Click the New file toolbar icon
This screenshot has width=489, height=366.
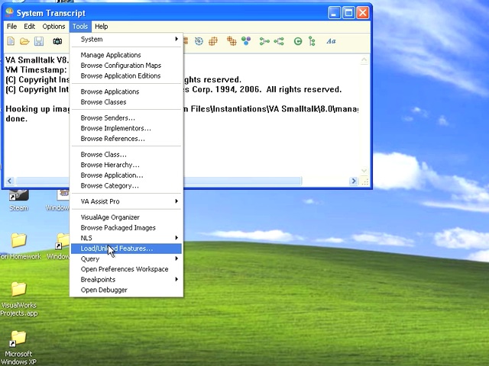[x=11, y=41]
